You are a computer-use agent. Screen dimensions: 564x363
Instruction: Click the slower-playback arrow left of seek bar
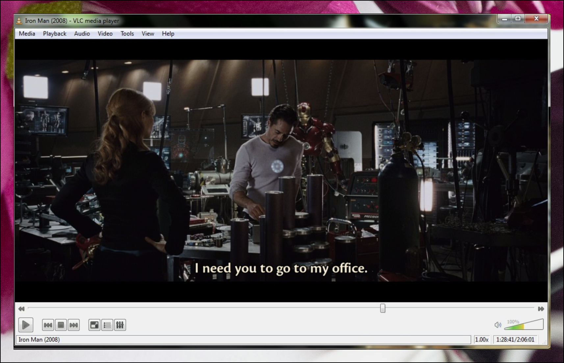pyautogui.click(x=21, y=309)
